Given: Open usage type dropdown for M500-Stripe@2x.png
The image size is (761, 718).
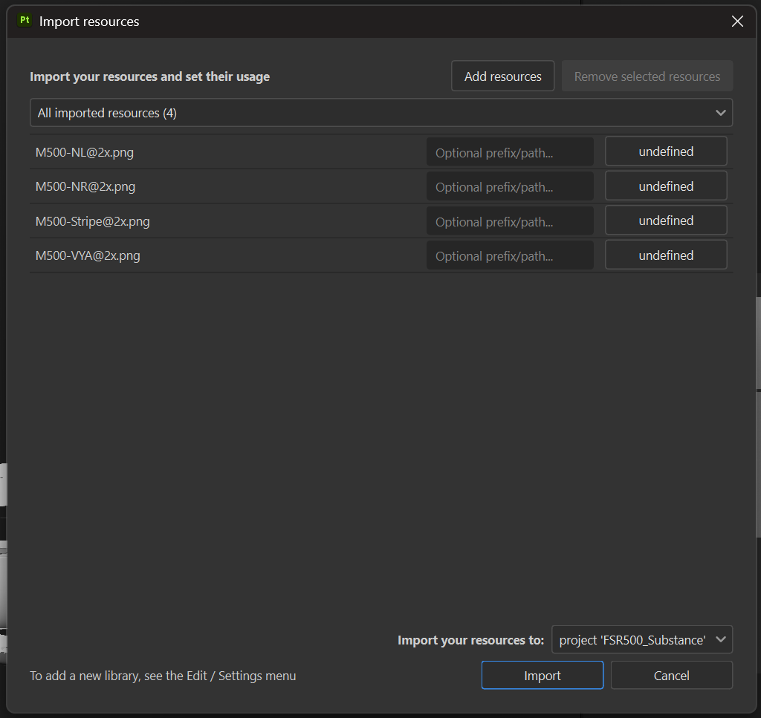Looking at the screenshot, I should click(x=666, y=221).
